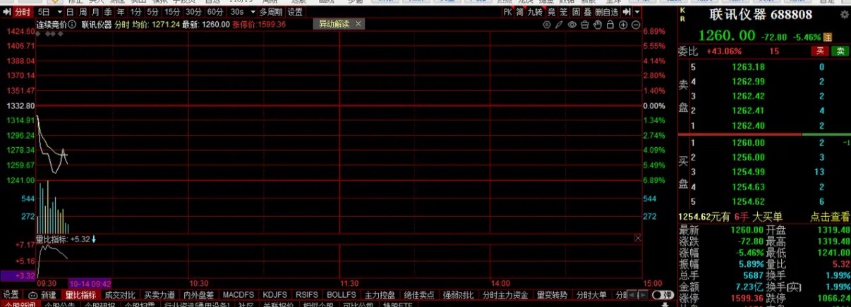This screenshot has width=851, height=307.
Task: Switch to the 年 yearly K-line
Action: point(121,12)
